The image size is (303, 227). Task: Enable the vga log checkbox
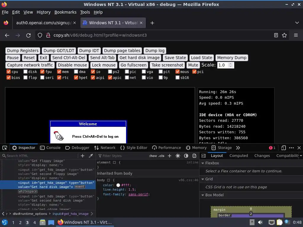point(144,72)
